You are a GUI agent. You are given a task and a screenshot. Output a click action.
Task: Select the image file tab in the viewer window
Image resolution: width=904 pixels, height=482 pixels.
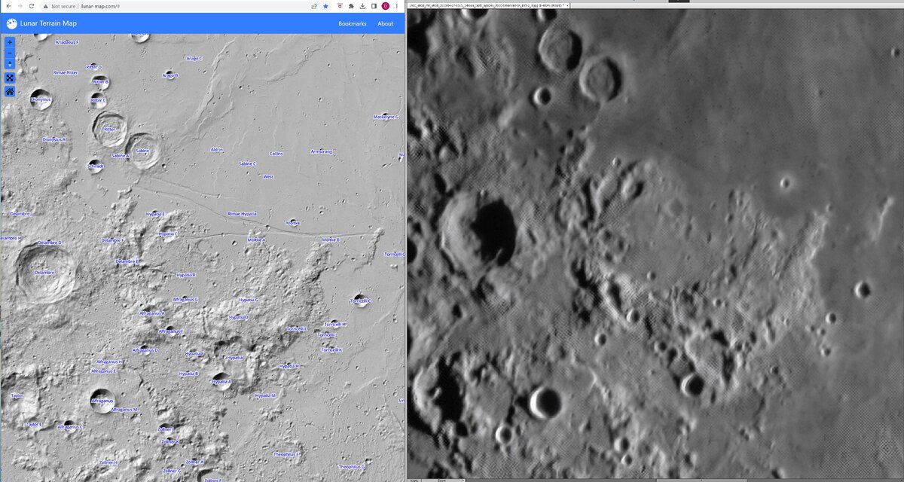[x=490, y=5]
